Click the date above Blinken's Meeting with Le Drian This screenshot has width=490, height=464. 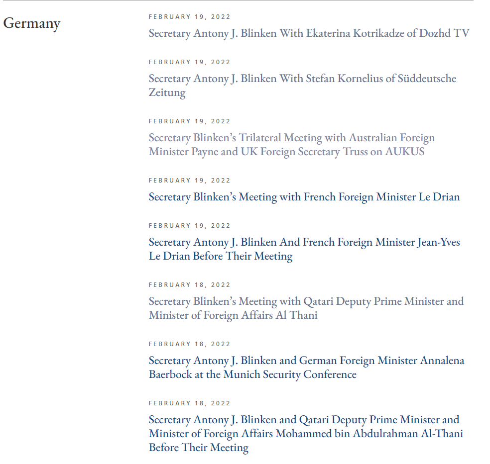click(x=190, y=181)
